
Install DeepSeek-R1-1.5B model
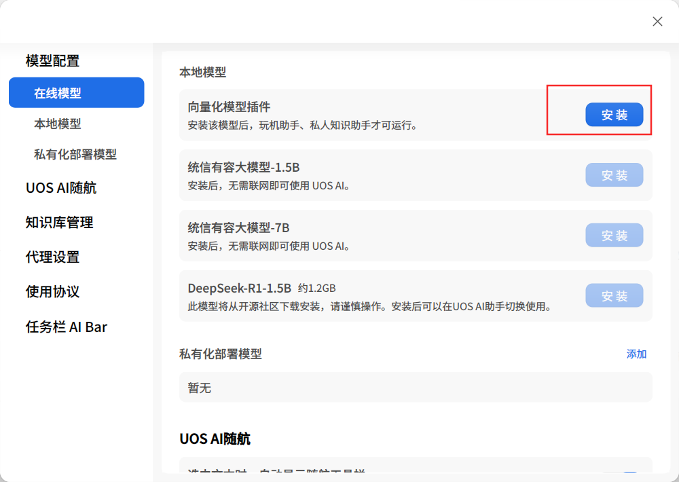[x=614, y=296]
